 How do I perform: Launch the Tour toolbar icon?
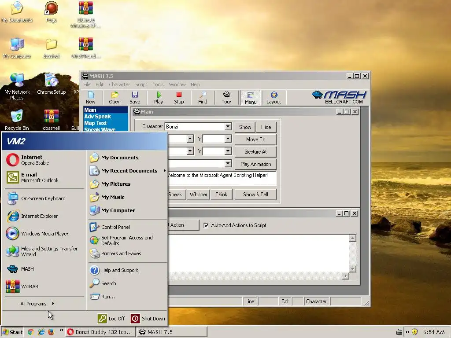click(x=226, y=98)
